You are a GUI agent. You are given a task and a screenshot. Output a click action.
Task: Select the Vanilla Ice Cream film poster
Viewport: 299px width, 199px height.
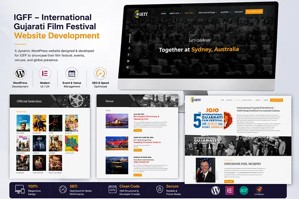(55, 163)
